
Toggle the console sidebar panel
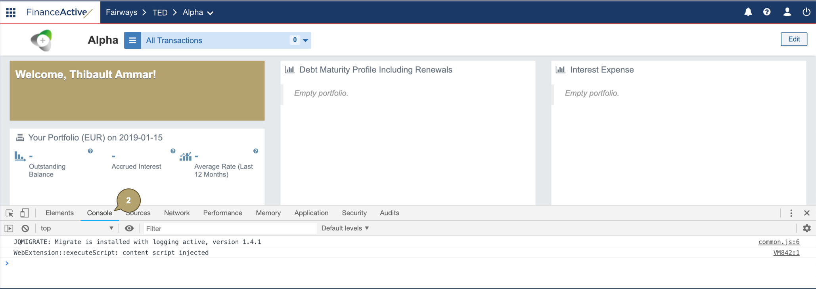coord(9,228)
